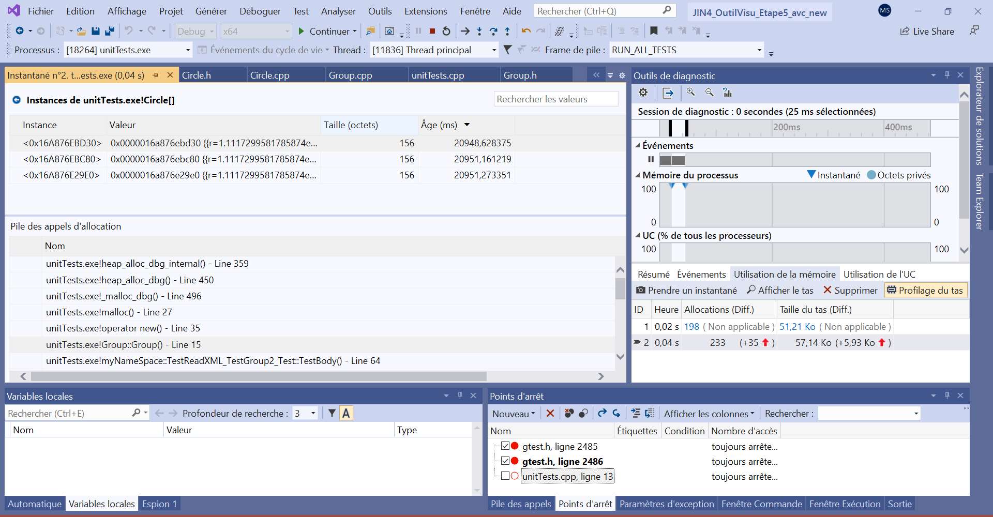The image size is (993, 517).
Task: Open diagnostic tools settings gear
Action: click(x=643, y=93)
